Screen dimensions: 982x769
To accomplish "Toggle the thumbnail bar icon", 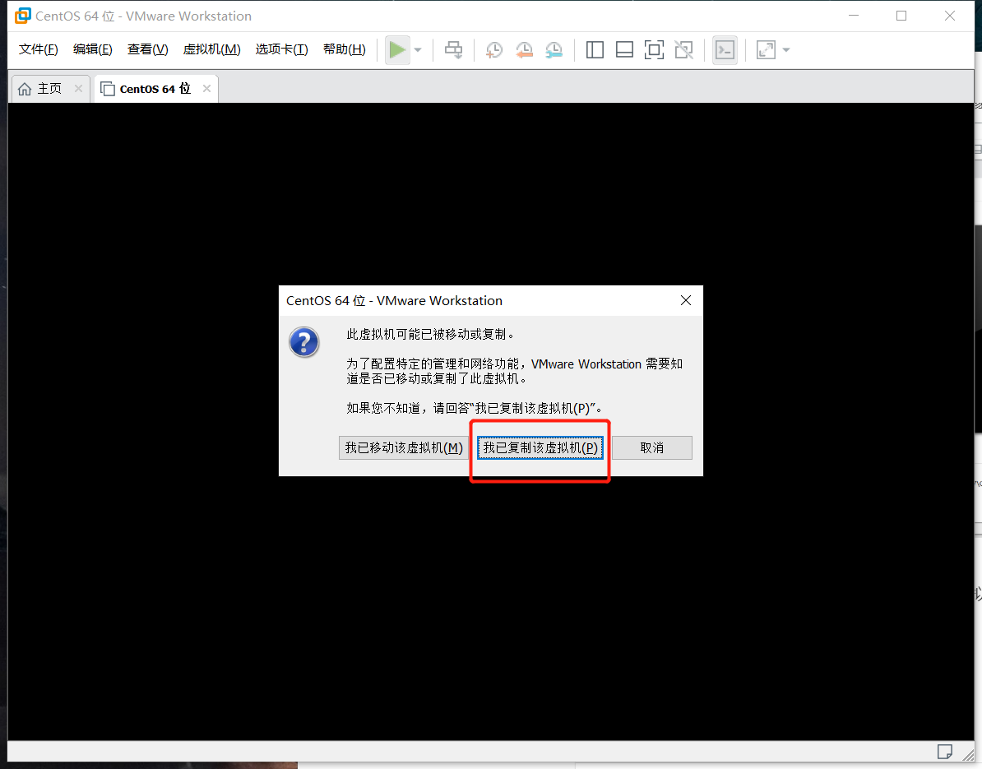I will pyautogui.click(x=624, y=50).
